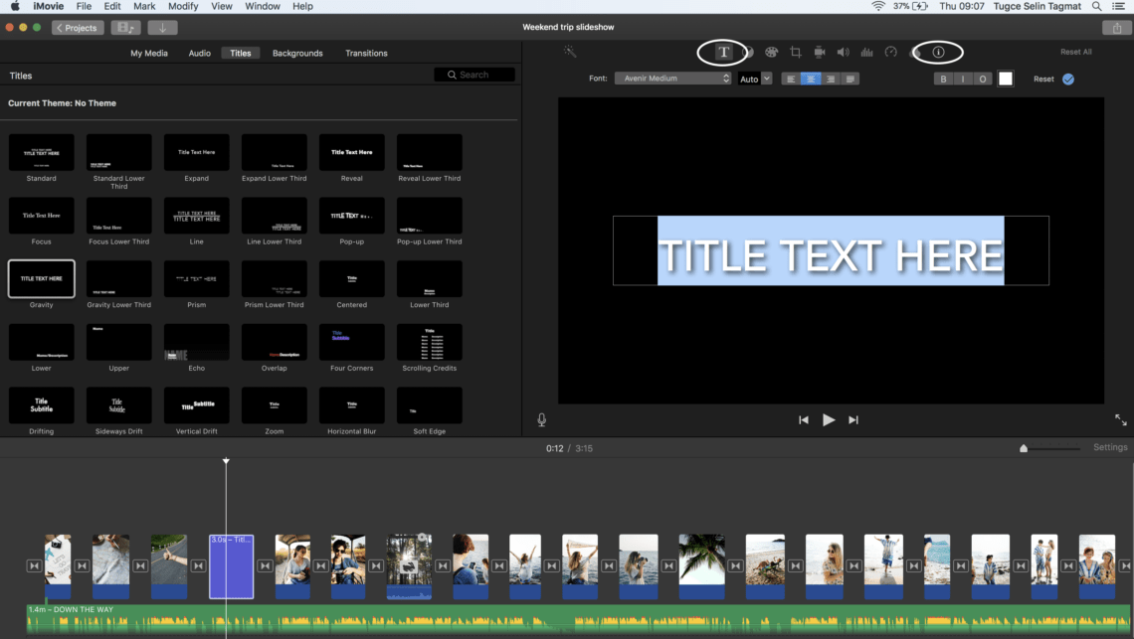
Task: Open the Notification Center list icon
Action: [x=1118, y=7]
